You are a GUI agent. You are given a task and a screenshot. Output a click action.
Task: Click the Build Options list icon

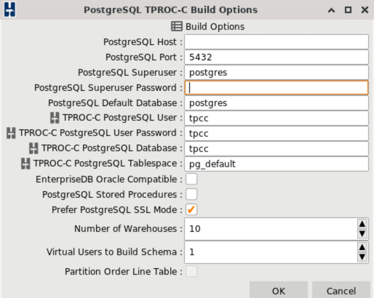click(x=177, y=26)
